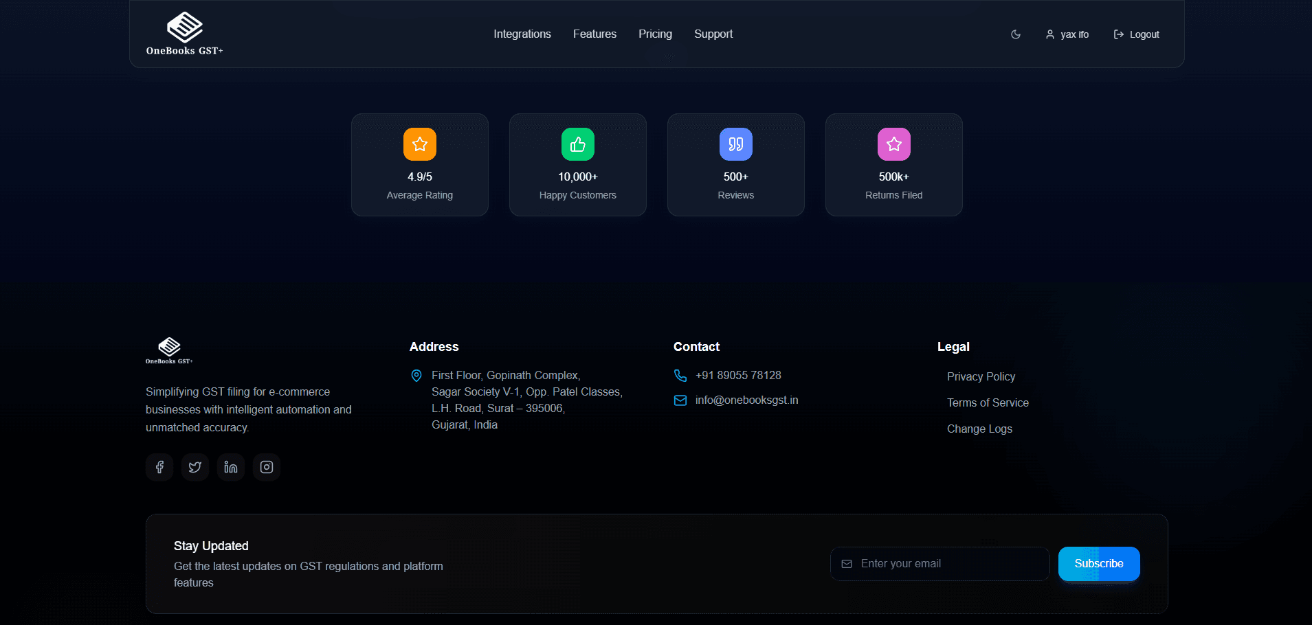Open the Privacy Policy link
The width and height of the screenshot is (1312, 625).
pyautogui.click(x=981, y=376)
